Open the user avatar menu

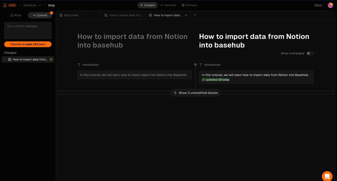[x=330, y=5]
